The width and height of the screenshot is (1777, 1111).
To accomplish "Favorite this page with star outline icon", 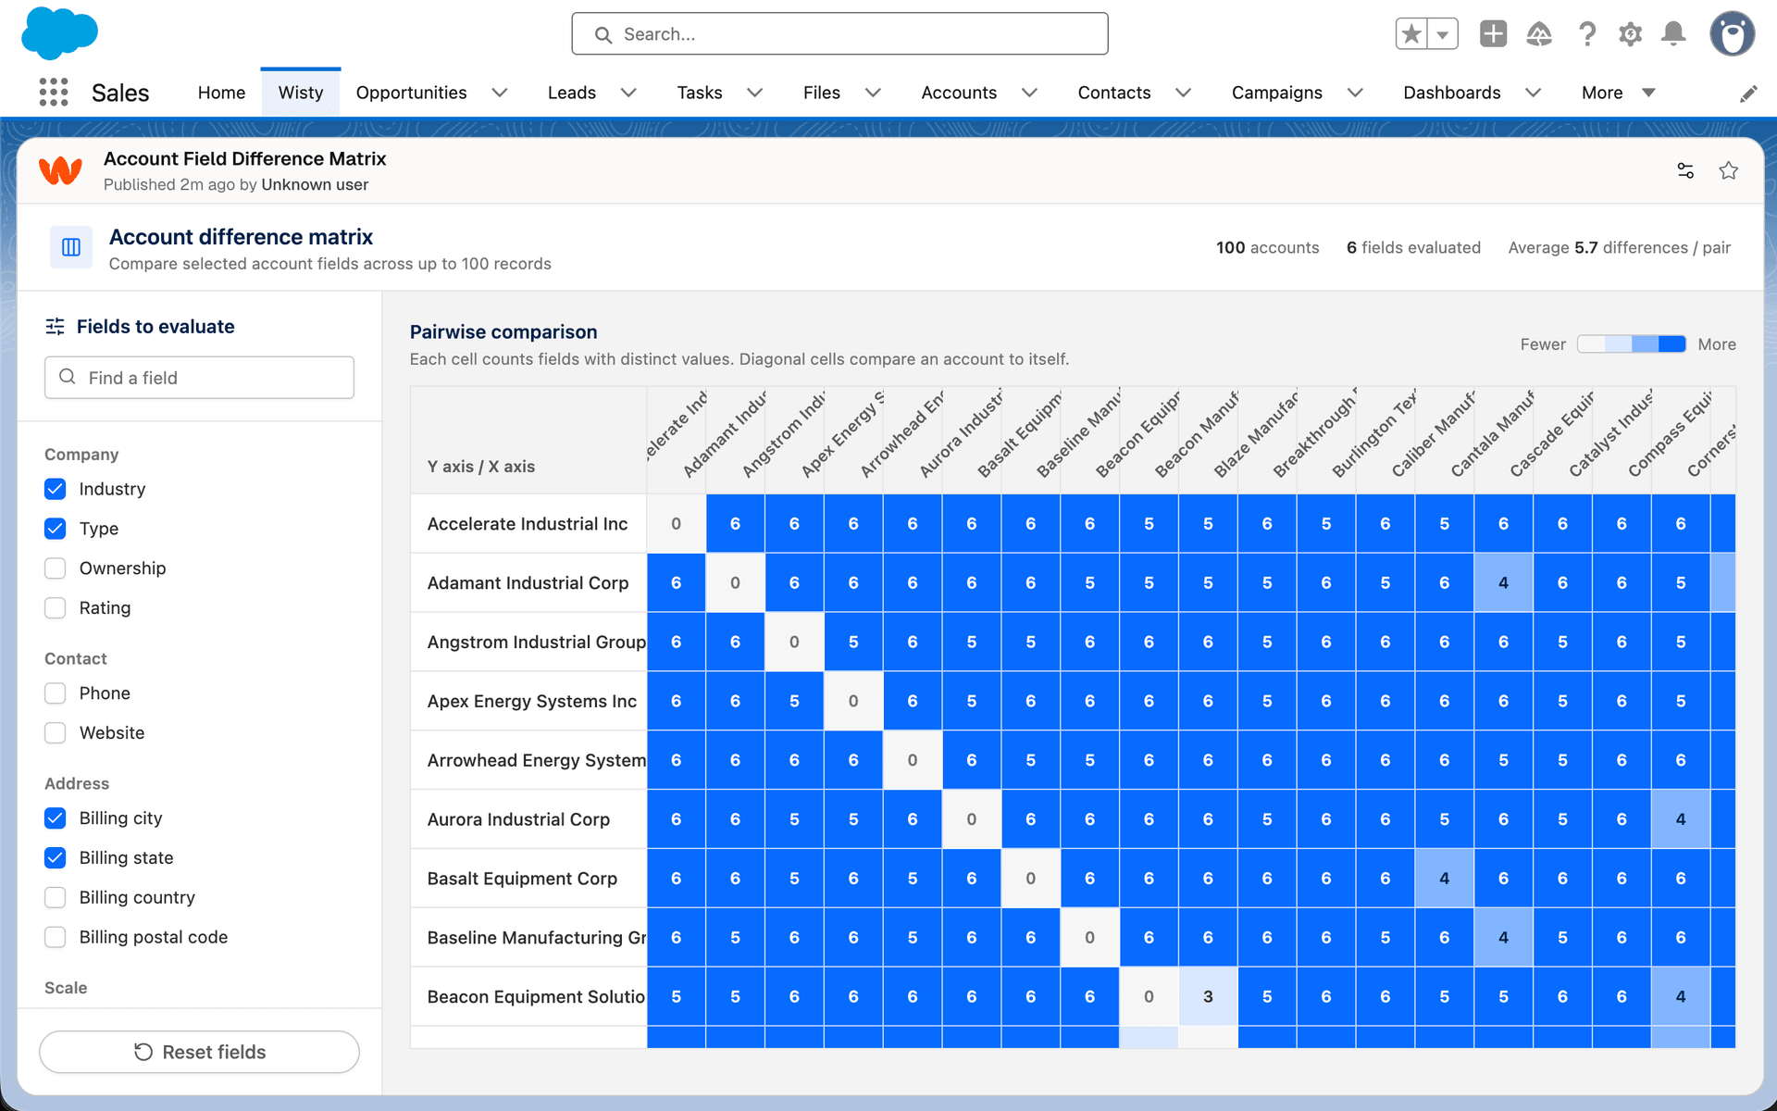I will tap(1728, 170).
